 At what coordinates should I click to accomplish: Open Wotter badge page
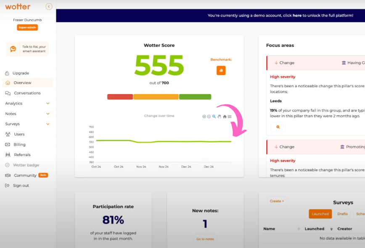26,165
